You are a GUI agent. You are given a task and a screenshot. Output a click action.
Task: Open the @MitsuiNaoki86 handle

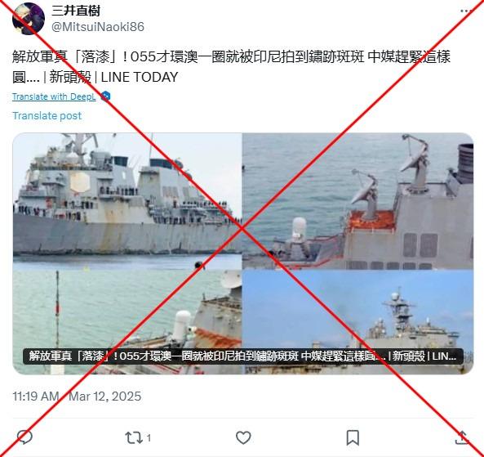coord(98,27)
